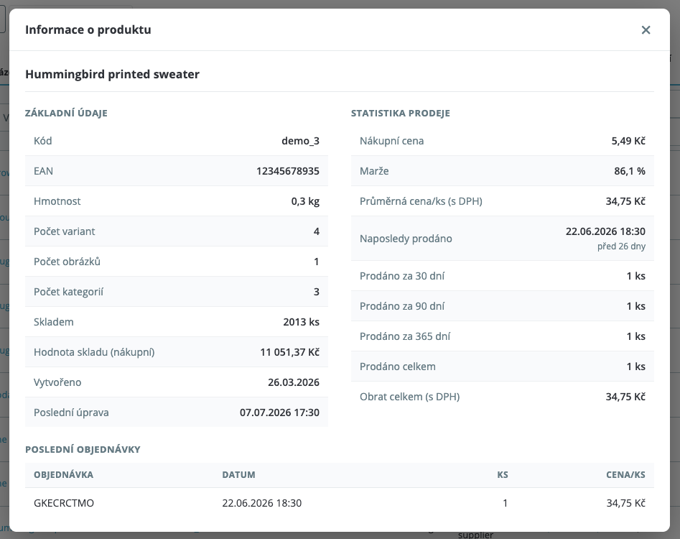
Task: Click the OBJEDNÁVKA column header
Action: [x=63, y=475]
